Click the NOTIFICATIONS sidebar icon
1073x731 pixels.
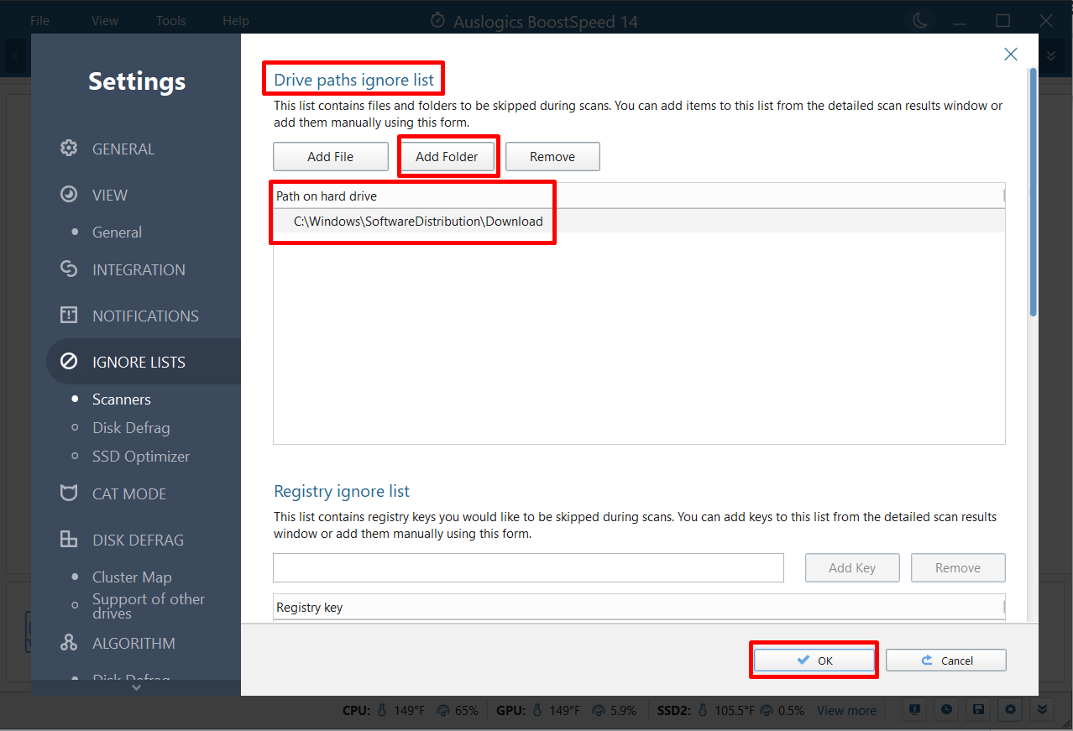[69, 316]
